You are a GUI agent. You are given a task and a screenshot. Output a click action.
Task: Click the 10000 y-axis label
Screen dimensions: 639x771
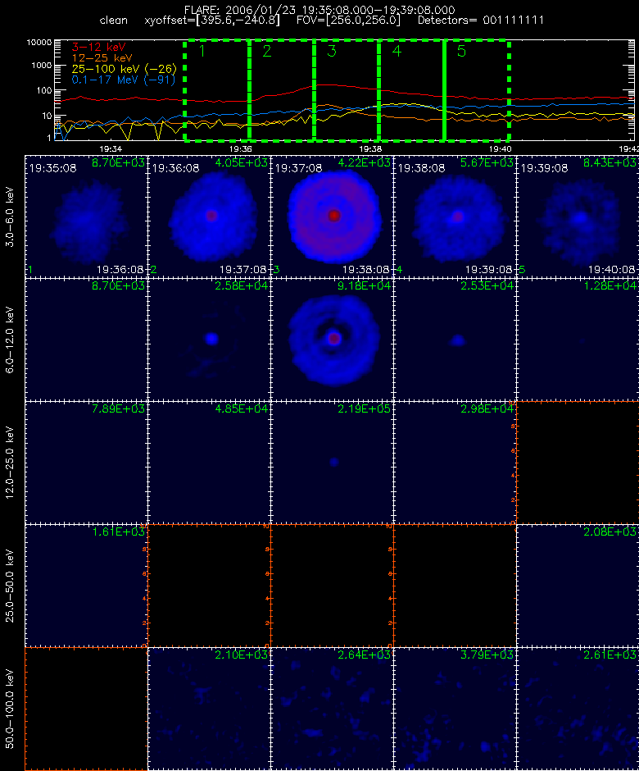pyautogui.click(x=39, y=43)
